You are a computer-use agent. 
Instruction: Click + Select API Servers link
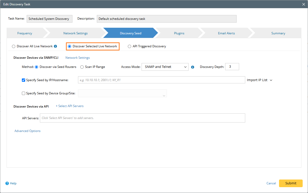click(x=70, y=106)
